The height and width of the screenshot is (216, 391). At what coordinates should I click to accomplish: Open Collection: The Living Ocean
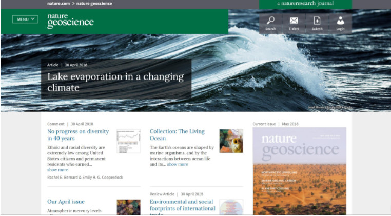[177, 135]
